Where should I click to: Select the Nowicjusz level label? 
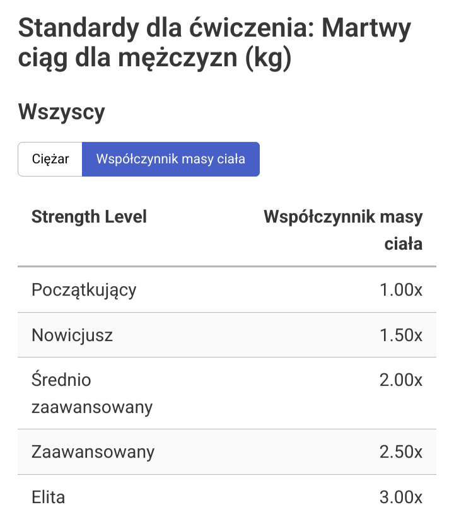pyautogui.click(x=72, y=335)
